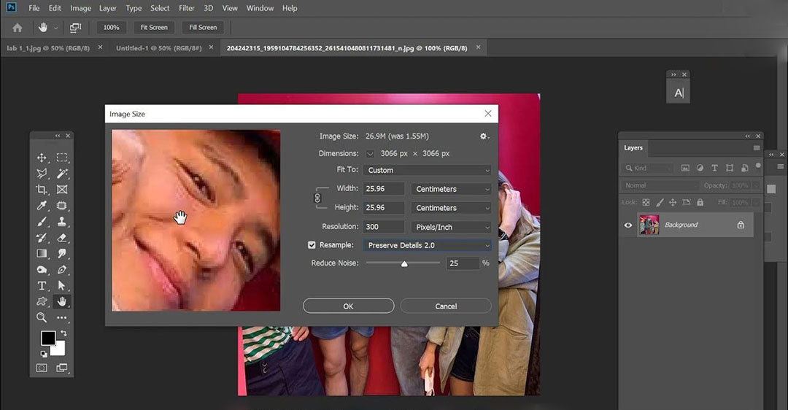
Task: Open the Layers panel options menu
Action: 757,147
